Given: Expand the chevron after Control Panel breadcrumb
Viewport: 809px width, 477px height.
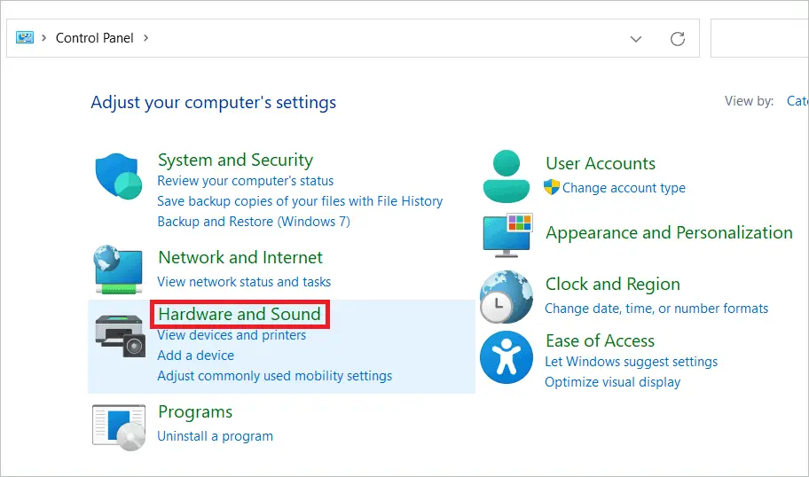Looking at the screenshot, I should tap(146, 37).
